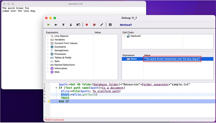This screenshot has width=216, height=123.
Task: Select the Tables & Fields item
Action: (x=63, y=58)
